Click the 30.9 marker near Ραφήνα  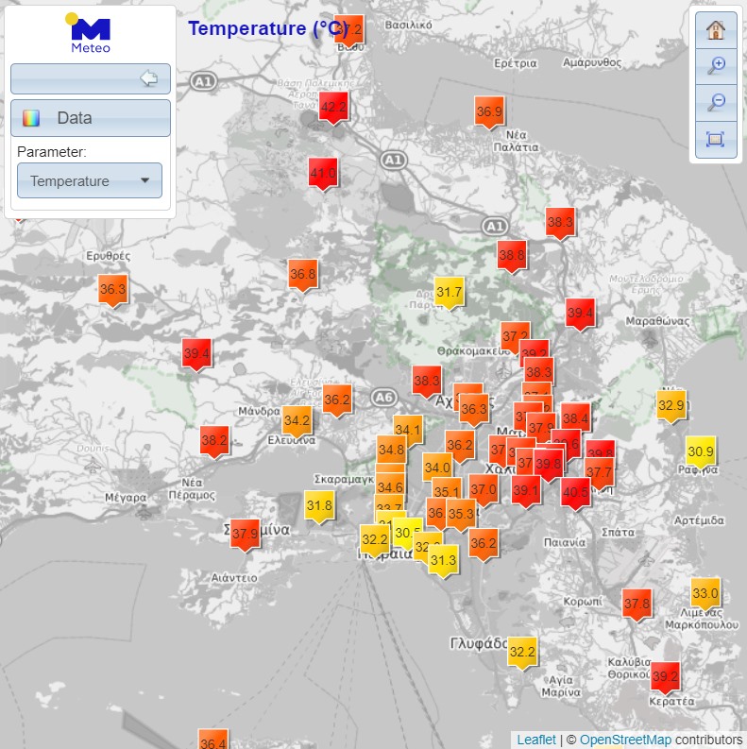click(701, 452)
